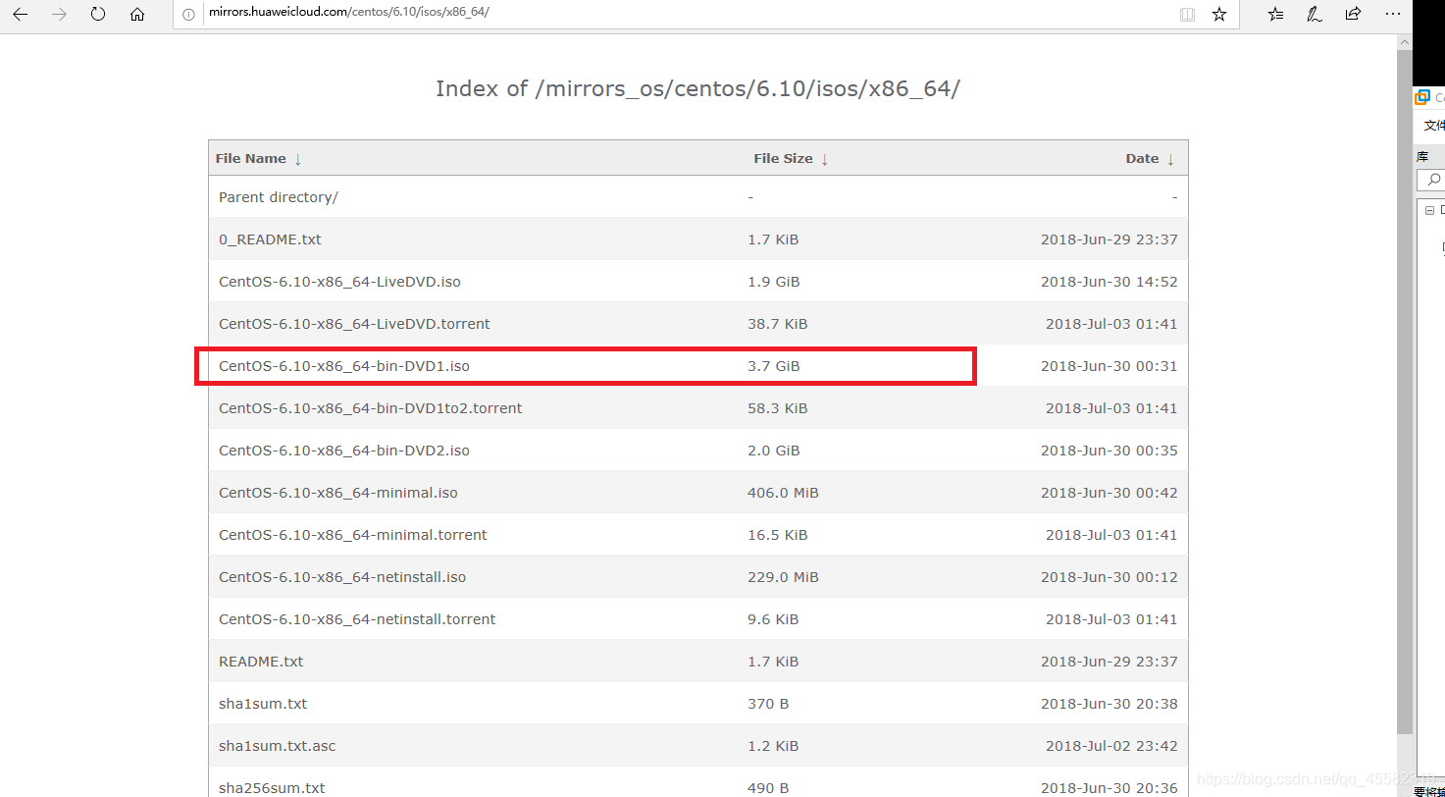The width and height of the screenshot is (1445, 797).
Task: Click the Date column header
Action: tap(1142, 159)
